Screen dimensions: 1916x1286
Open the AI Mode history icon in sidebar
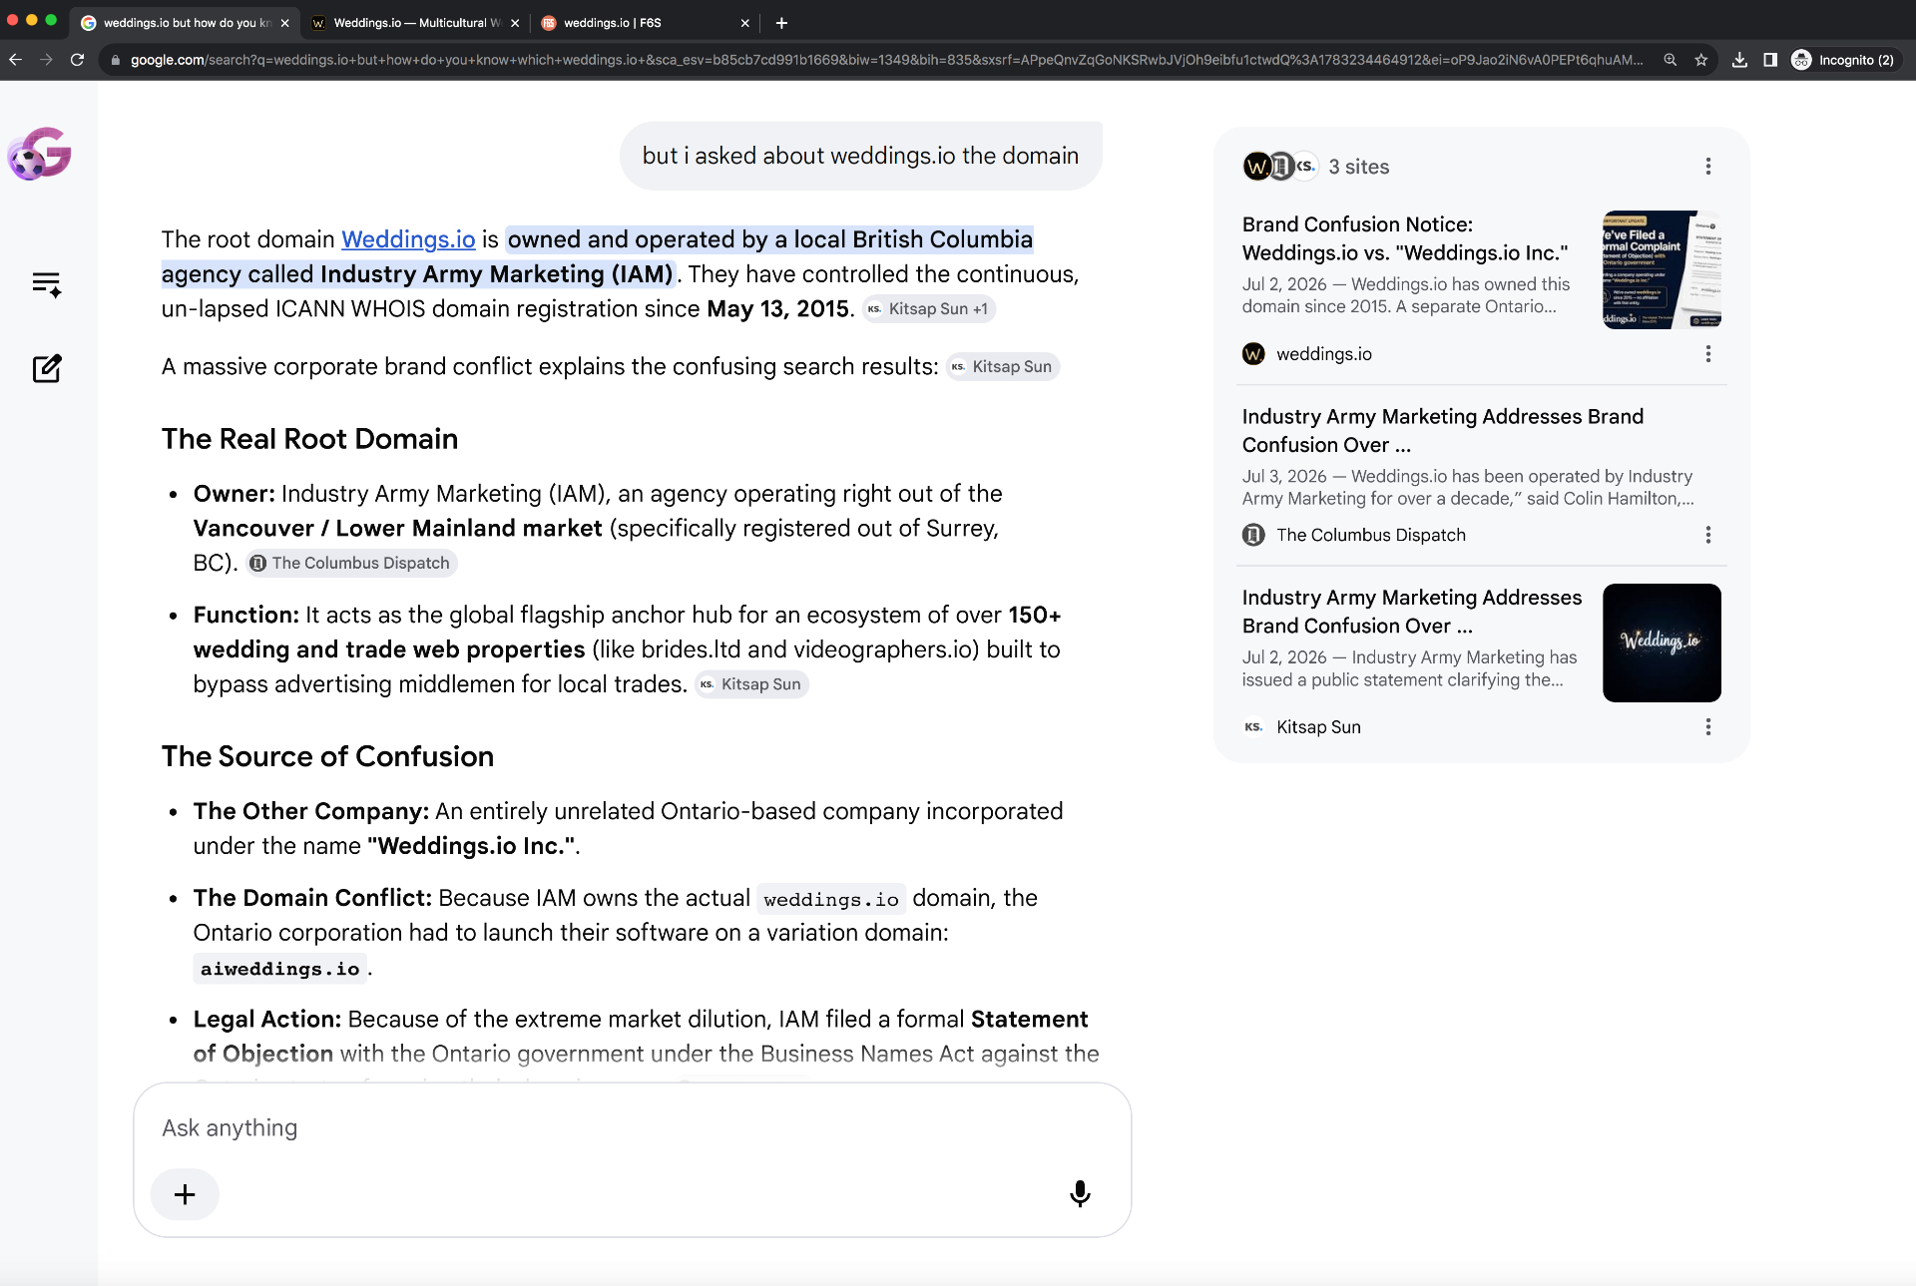pos(47,284)
